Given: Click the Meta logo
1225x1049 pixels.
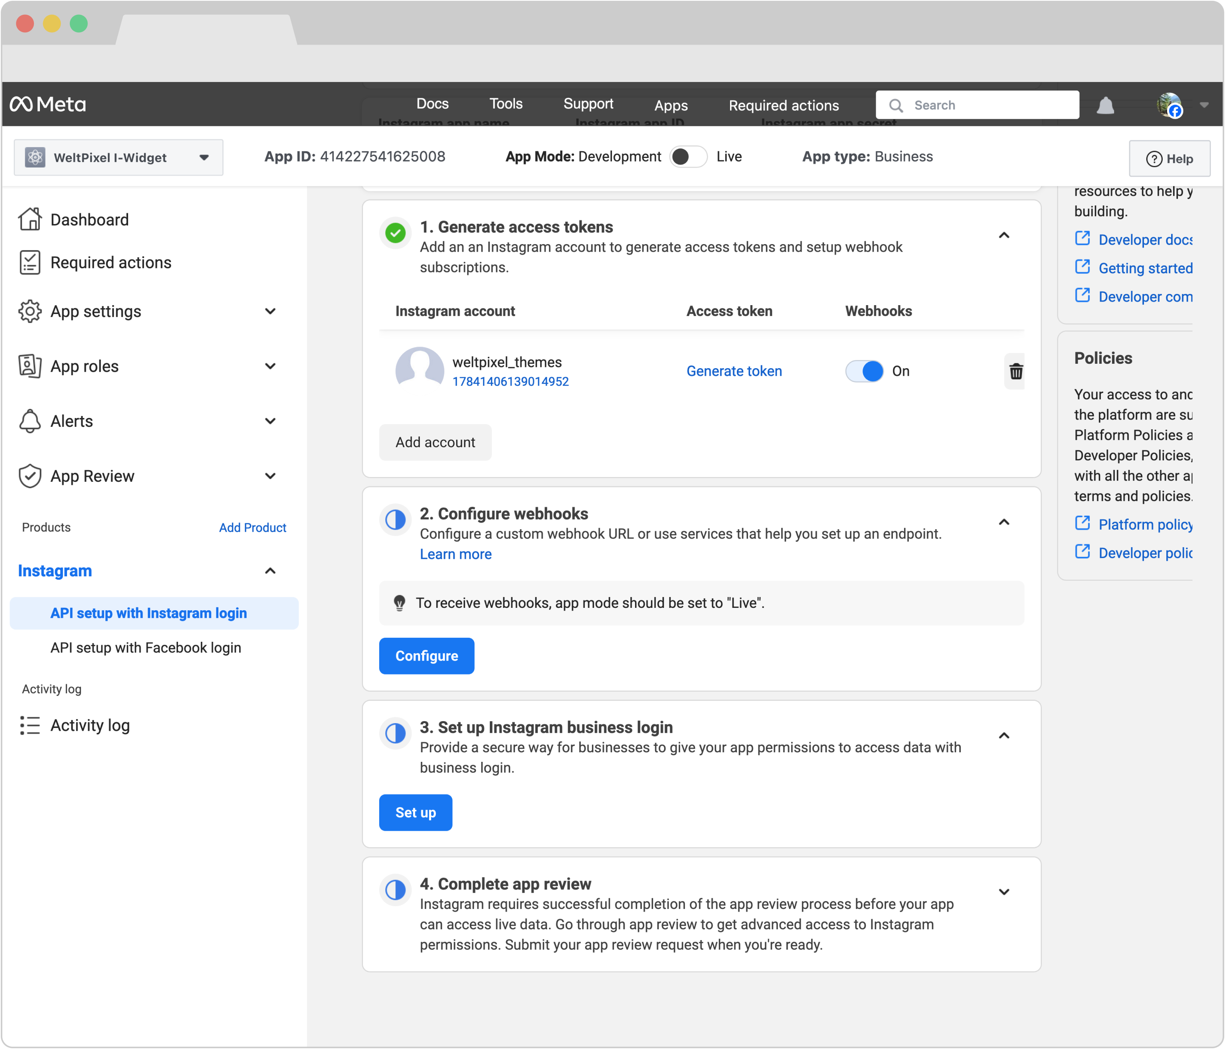Looking at the screenshot, I should [x=48, y=105].
